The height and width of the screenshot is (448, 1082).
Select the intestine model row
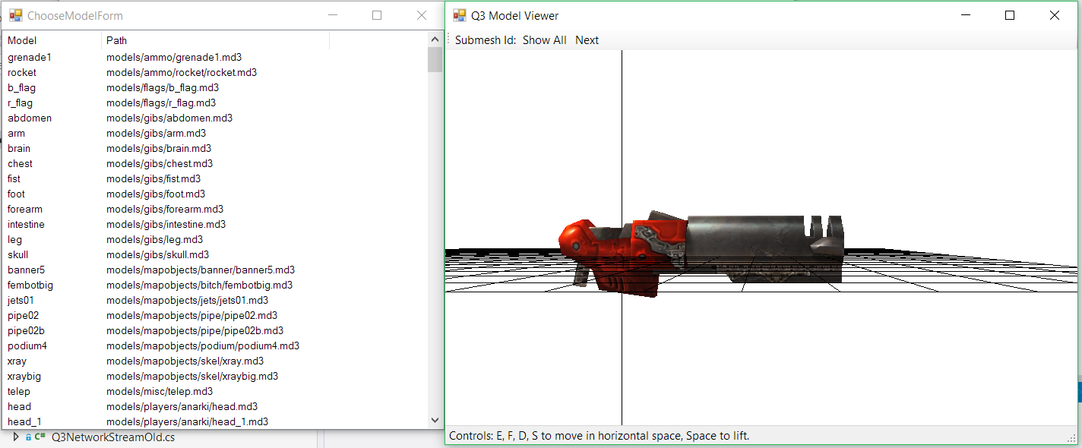point(216,224)
